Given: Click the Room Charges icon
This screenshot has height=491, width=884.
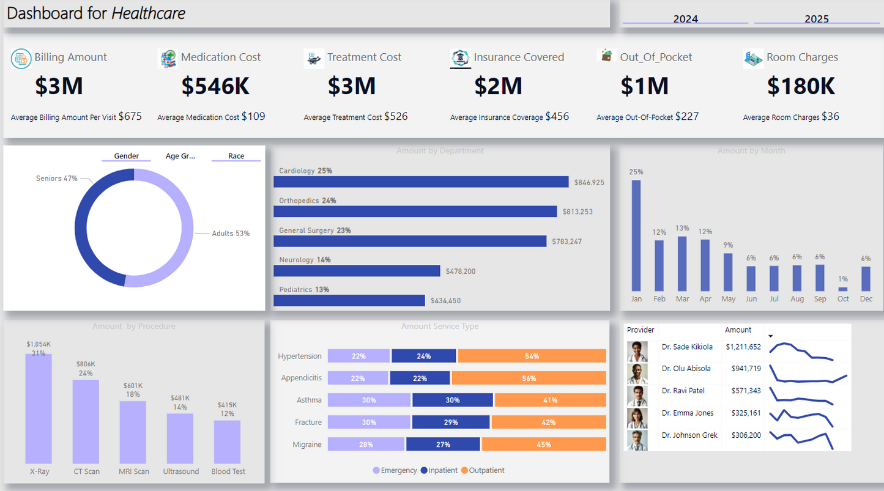Looking at the screenshot, I should pos(753,59).
